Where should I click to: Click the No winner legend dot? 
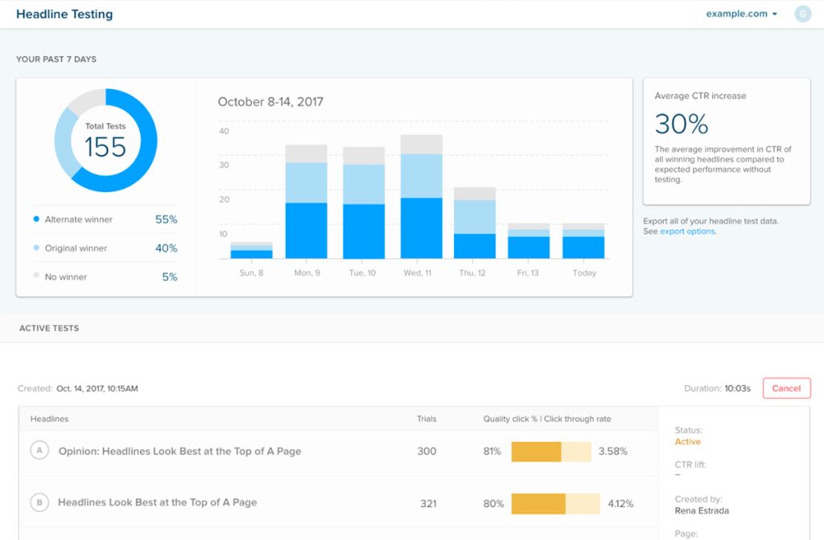point(36,276)
